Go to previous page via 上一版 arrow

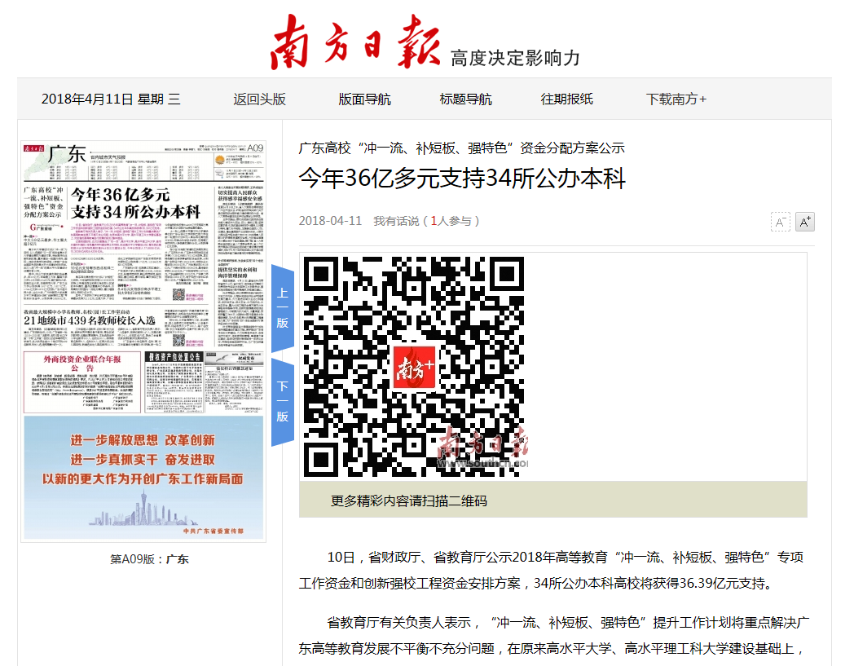pos(282,308)
